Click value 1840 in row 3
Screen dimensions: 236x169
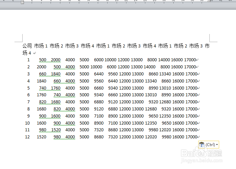[x=56, y=74]
